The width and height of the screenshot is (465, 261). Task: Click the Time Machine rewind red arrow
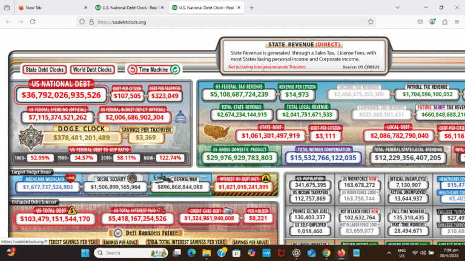[x=132, y=69]
